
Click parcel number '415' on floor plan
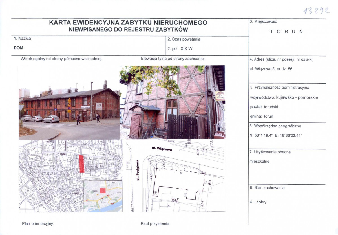pos(151,176)
